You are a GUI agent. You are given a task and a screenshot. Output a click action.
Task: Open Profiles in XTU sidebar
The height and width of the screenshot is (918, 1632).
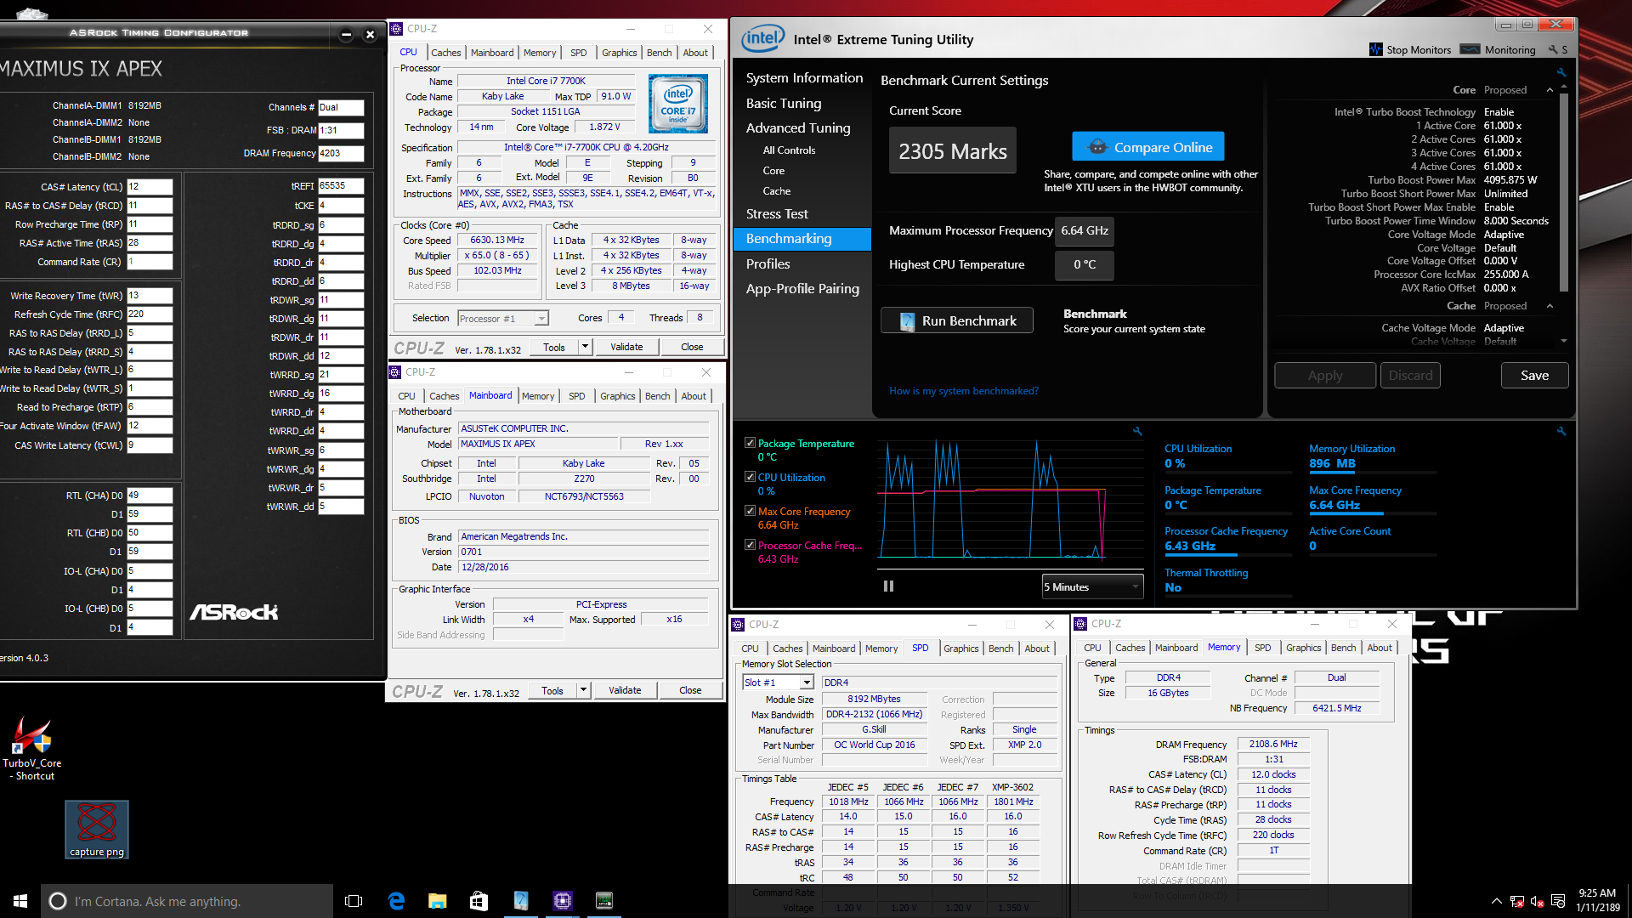768,264
